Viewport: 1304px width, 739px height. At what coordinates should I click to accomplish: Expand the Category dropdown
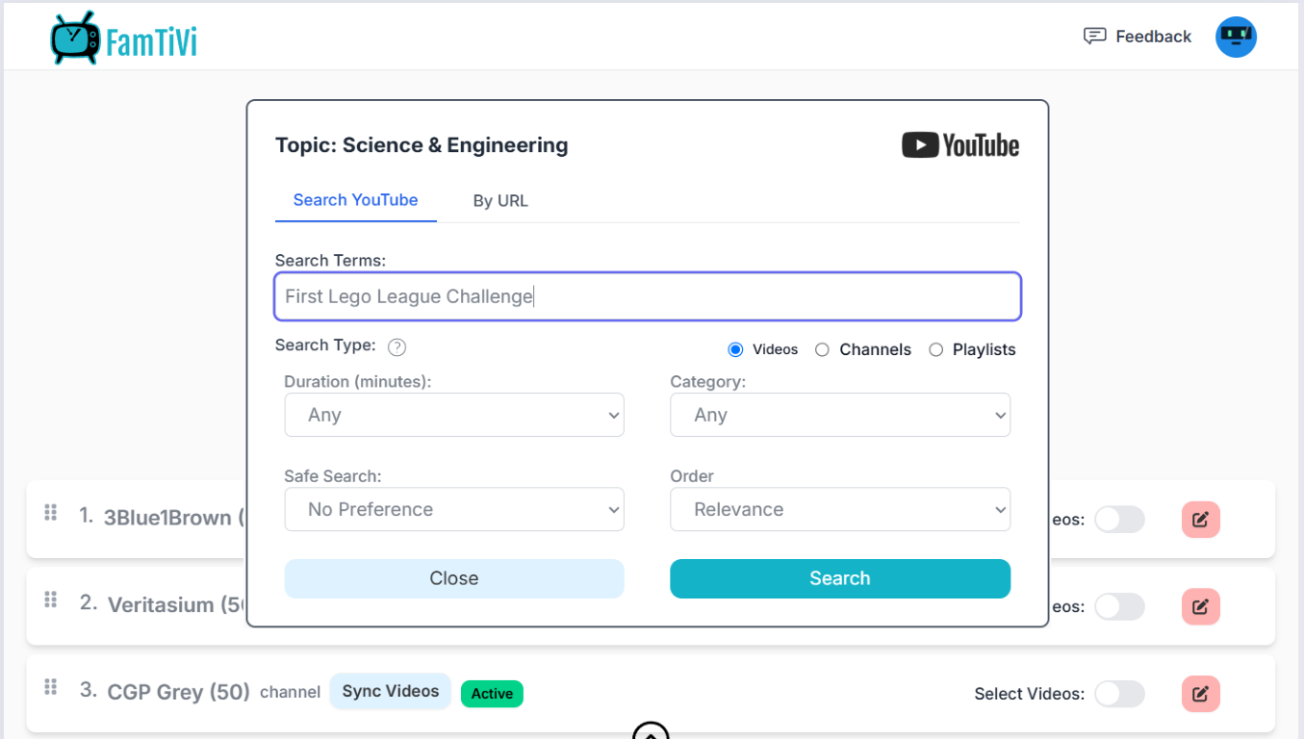pyautogui.click(x=839, y=415)
